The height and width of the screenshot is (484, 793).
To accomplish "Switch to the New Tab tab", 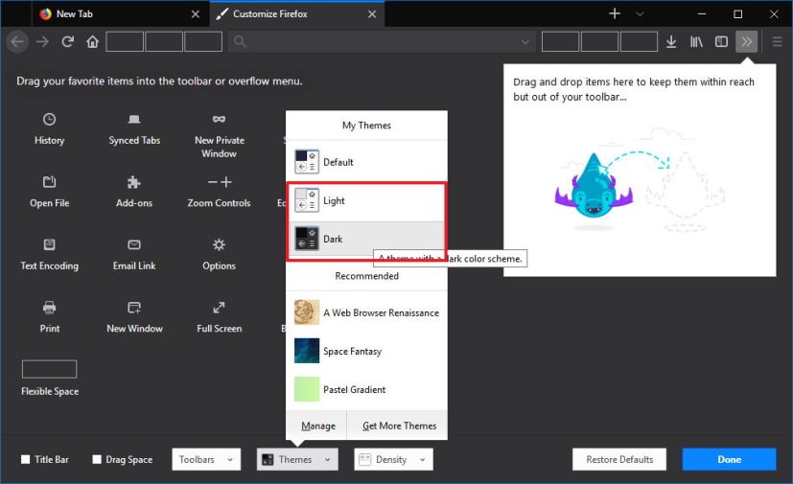I will pos(119,14).
